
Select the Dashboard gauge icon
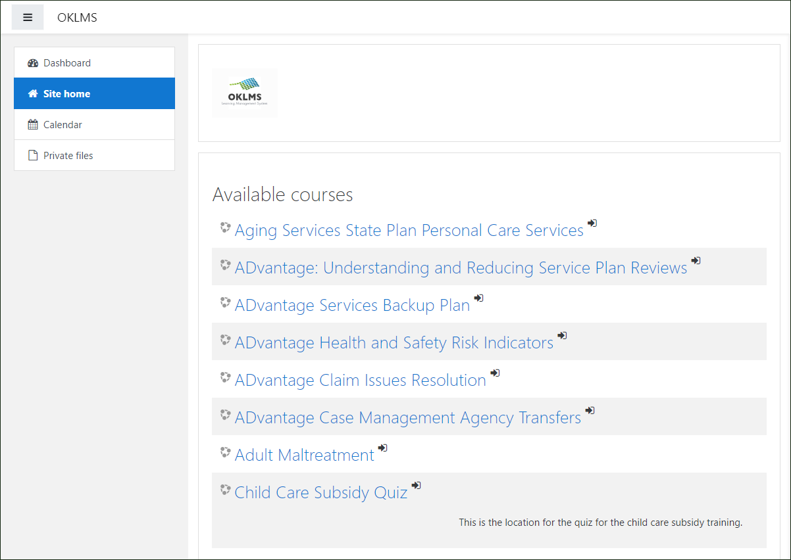coord(32,62)
